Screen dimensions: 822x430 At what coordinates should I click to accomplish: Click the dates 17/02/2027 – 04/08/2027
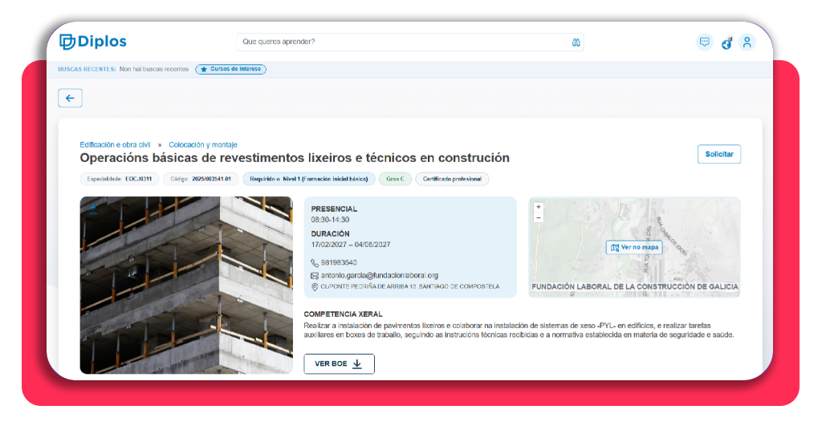click(351, 245)
